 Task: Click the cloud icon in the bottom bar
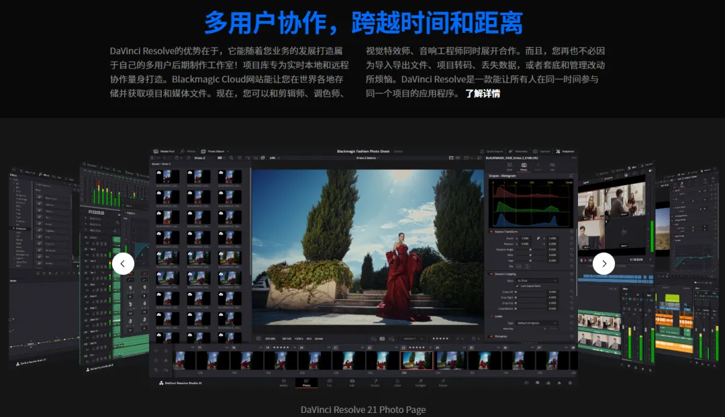(x=526, y=383)
